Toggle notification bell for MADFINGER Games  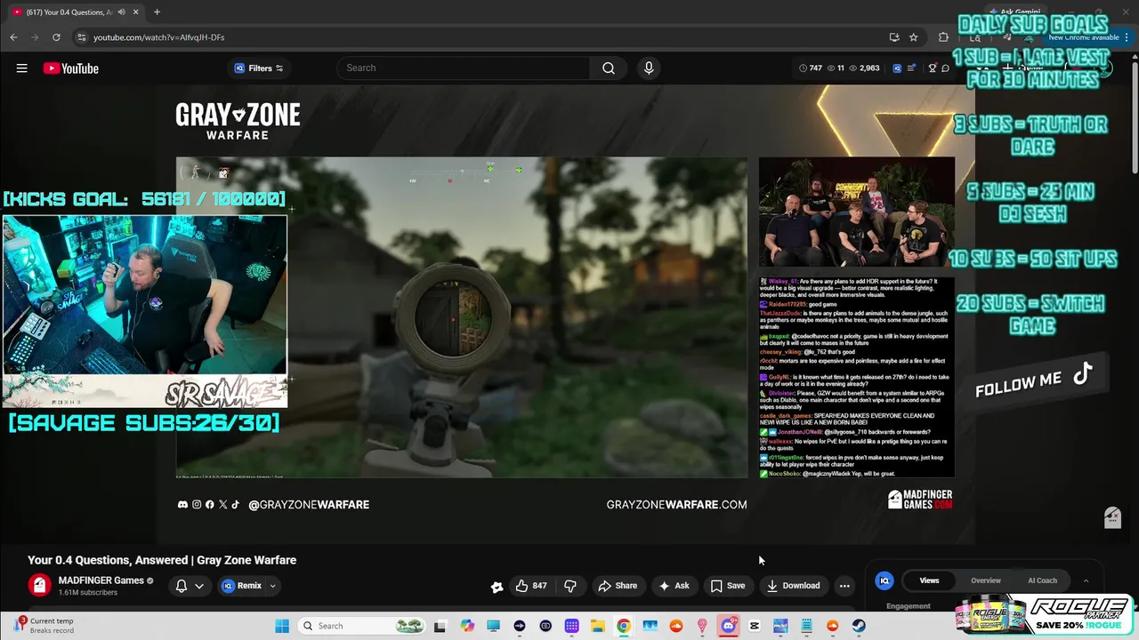click(x=182, y=586)
